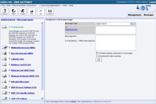The width and height of the screenshot is (156, 104).
Task: Open the Webpage Link (WAP Push) link
Action: 23,70
